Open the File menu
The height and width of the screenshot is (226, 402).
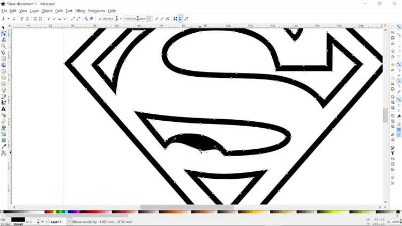[x=4, y=11]
